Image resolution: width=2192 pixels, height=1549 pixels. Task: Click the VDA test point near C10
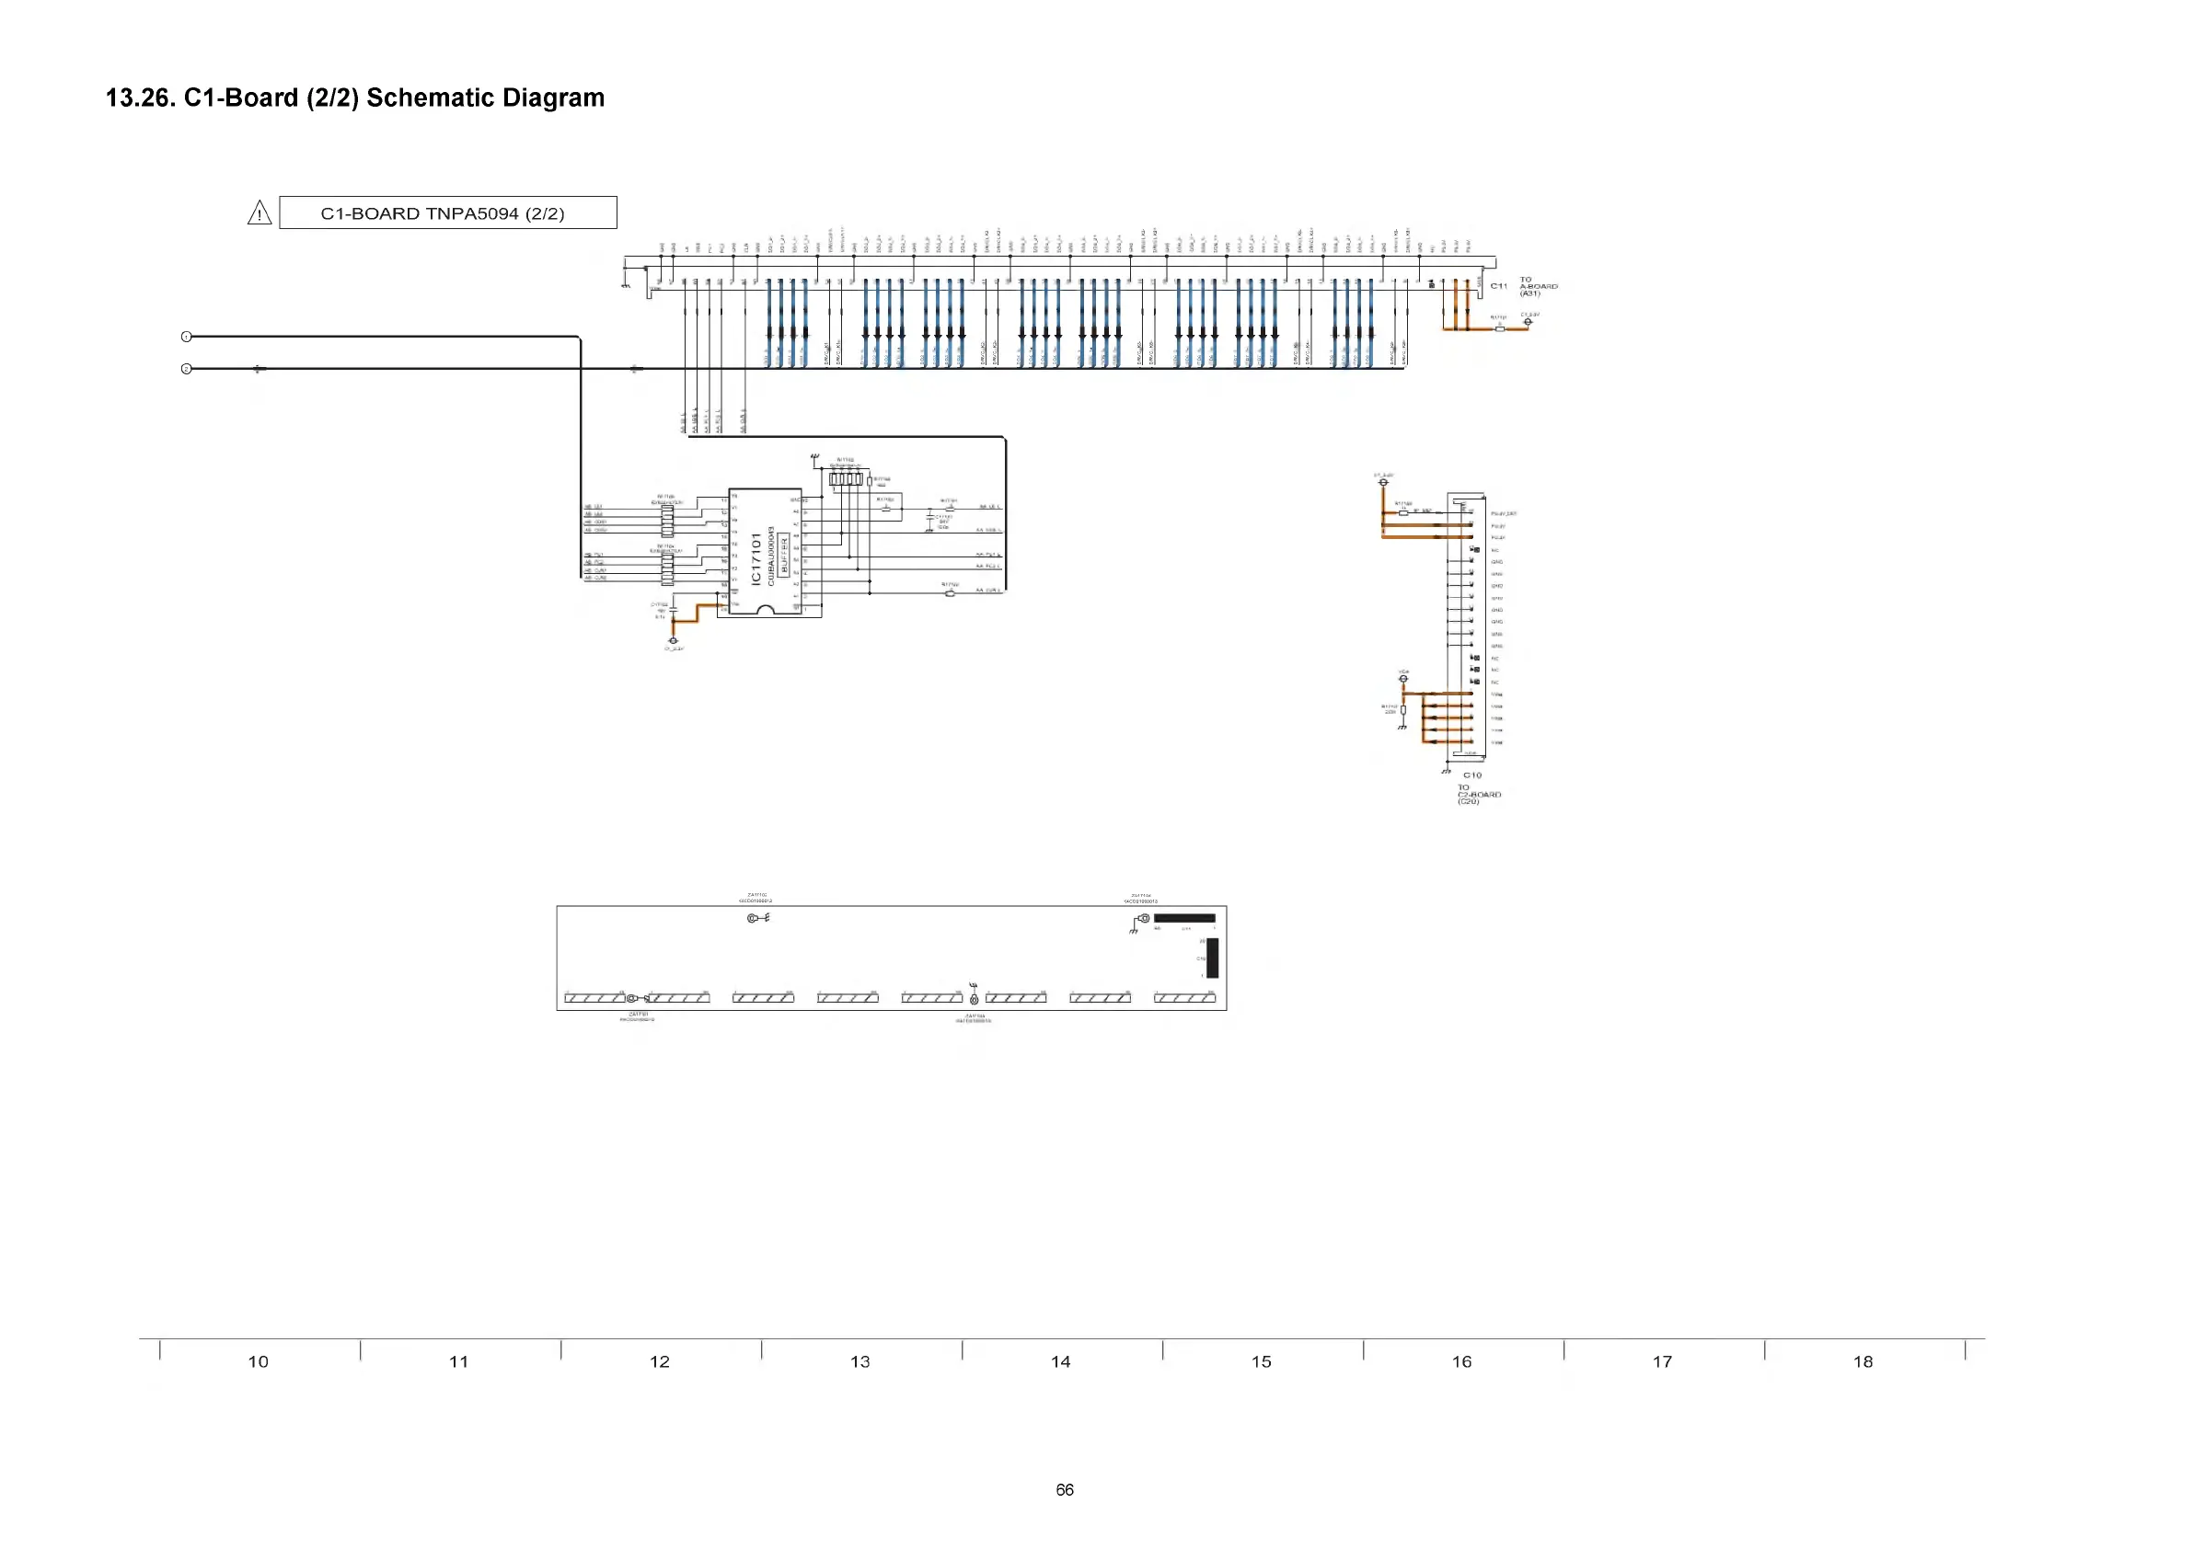[1403, 679]
